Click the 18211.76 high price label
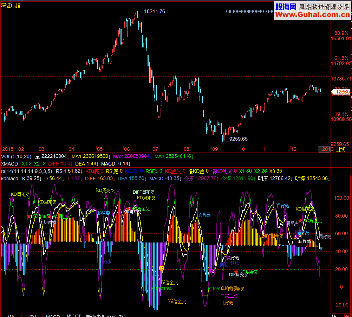 pos(155,11)
